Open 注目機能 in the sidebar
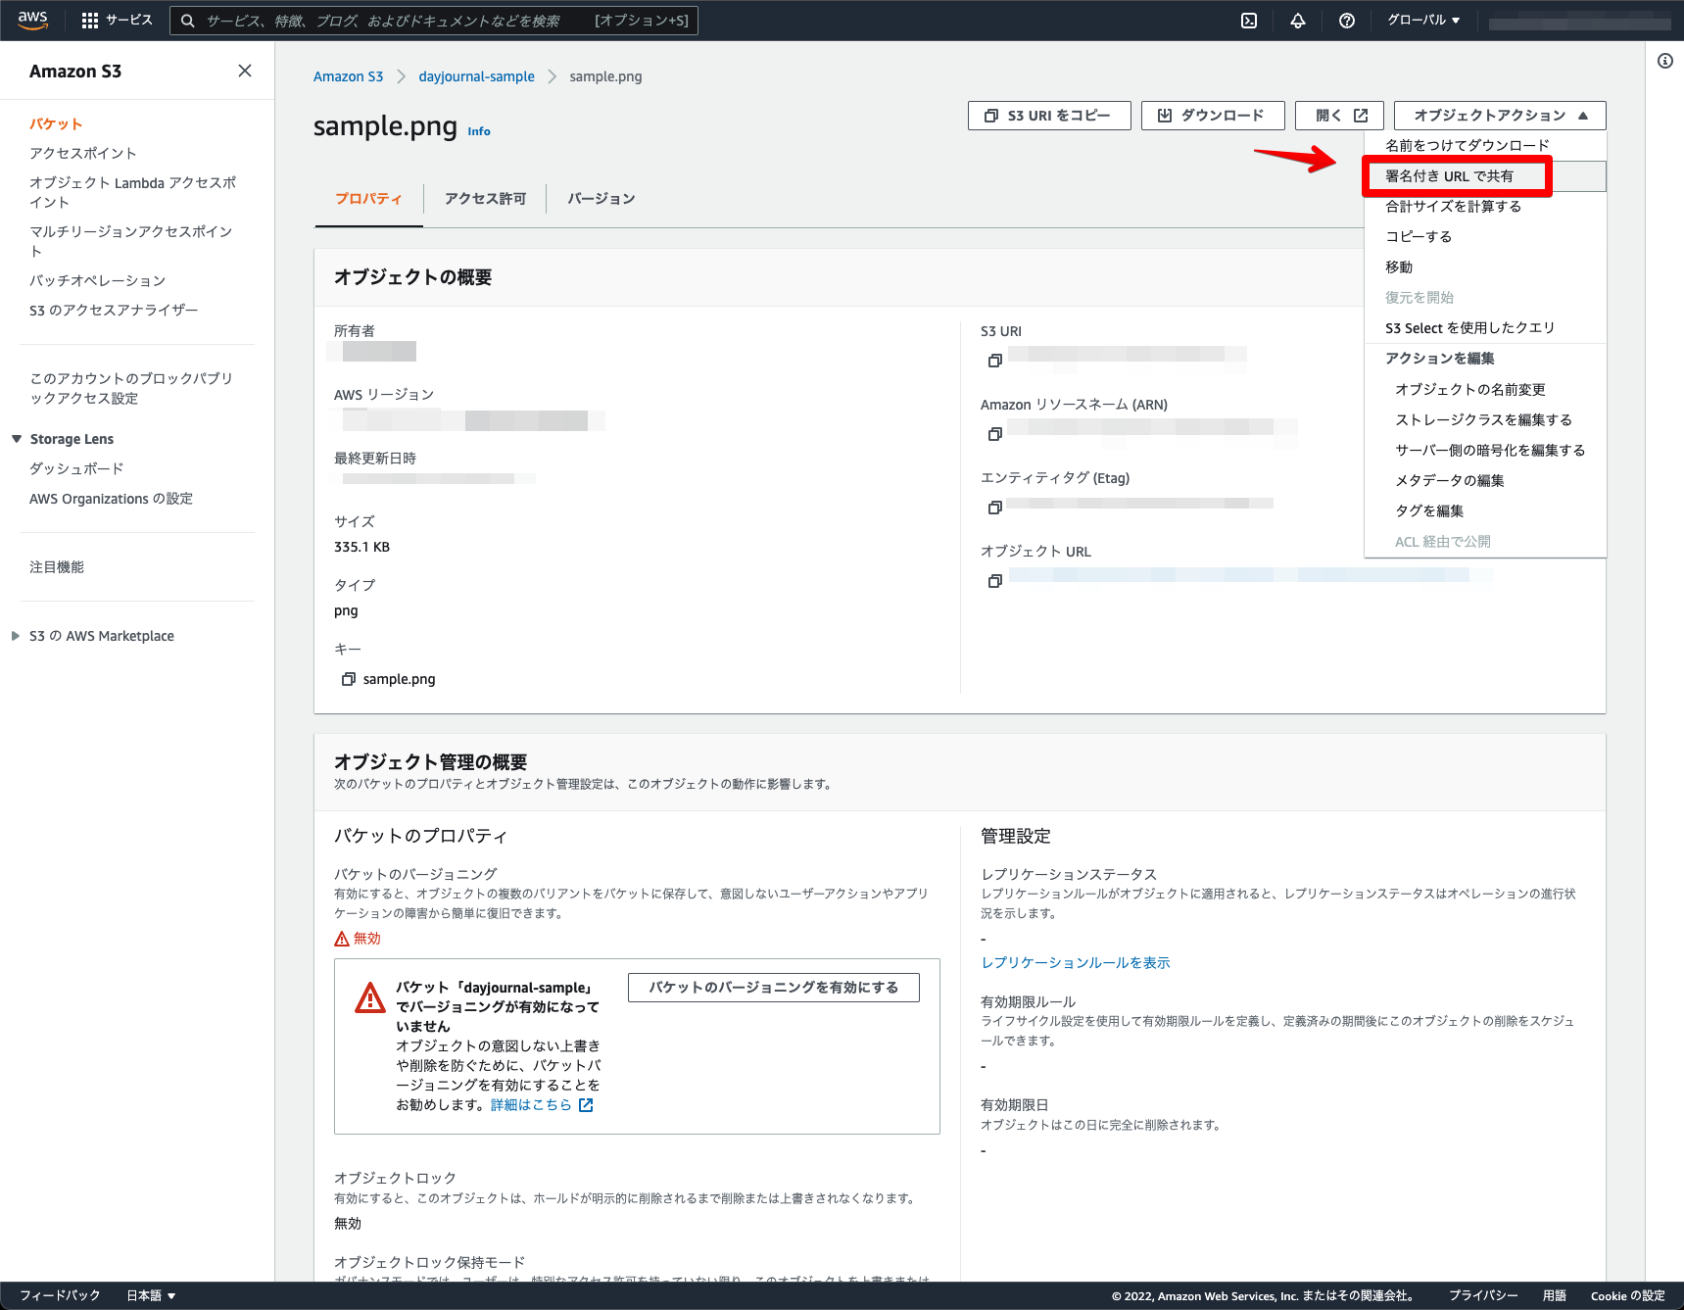This screenshot has width=1684, height=1310. [57, 567]
